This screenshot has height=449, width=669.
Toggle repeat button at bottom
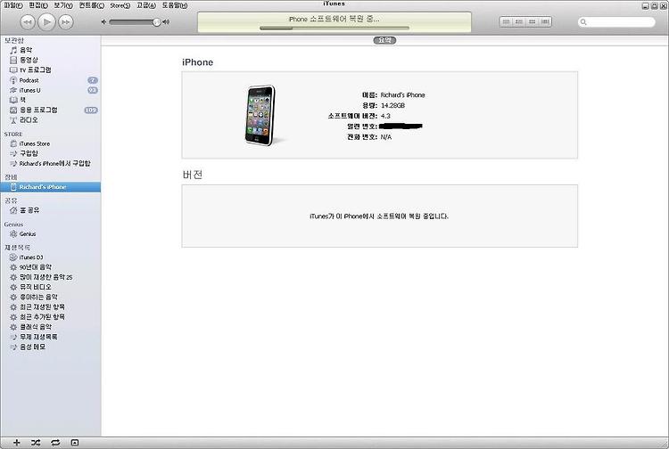[55, 443]
